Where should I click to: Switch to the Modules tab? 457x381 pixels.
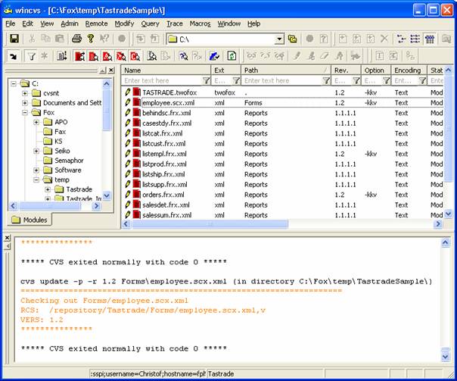point(30,220)
